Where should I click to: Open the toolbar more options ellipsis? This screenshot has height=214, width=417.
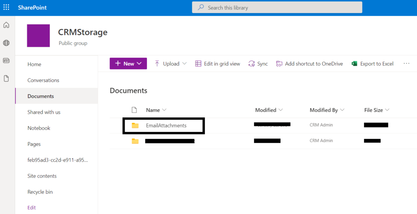pyautogui.click(x=406, y=63)
